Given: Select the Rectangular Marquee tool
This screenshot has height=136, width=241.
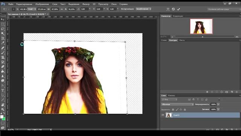Looking at the screenshot, I should (x=3, y=24).
